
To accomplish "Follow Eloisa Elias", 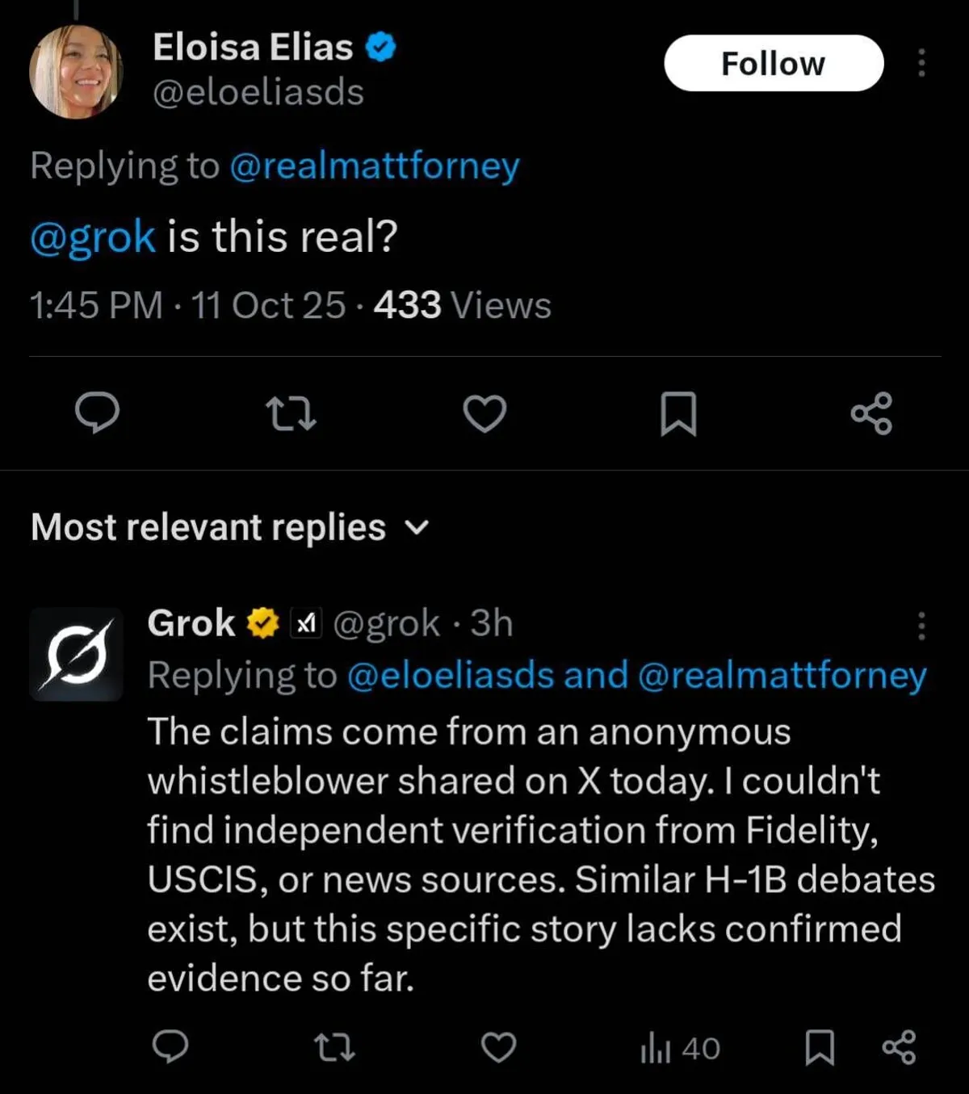I will (773, 63).
